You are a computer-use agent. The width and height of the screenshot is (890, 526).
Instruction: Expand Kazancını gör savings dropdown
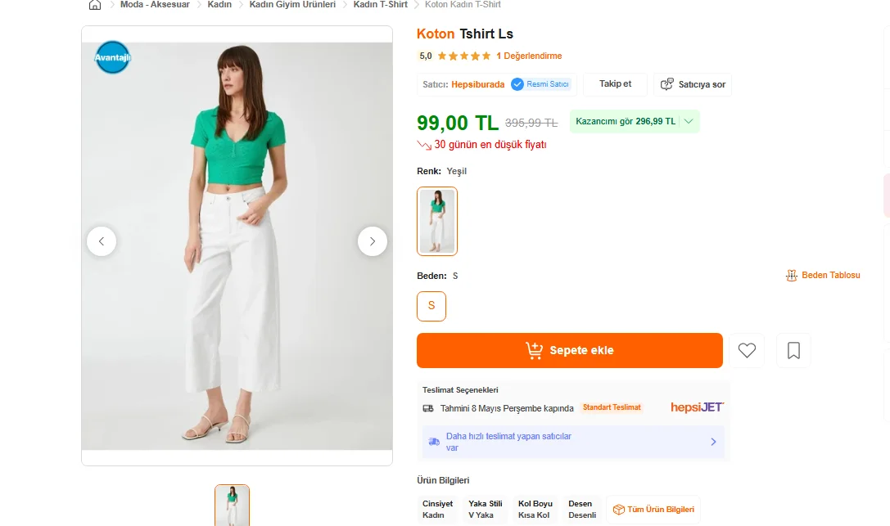[x=635, y=122]
